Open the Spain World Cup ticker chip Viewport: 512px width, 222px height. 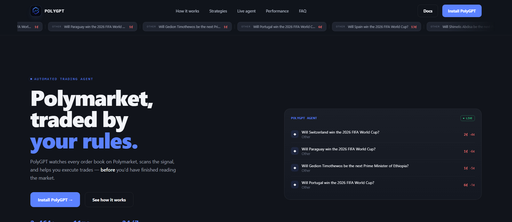376,27
